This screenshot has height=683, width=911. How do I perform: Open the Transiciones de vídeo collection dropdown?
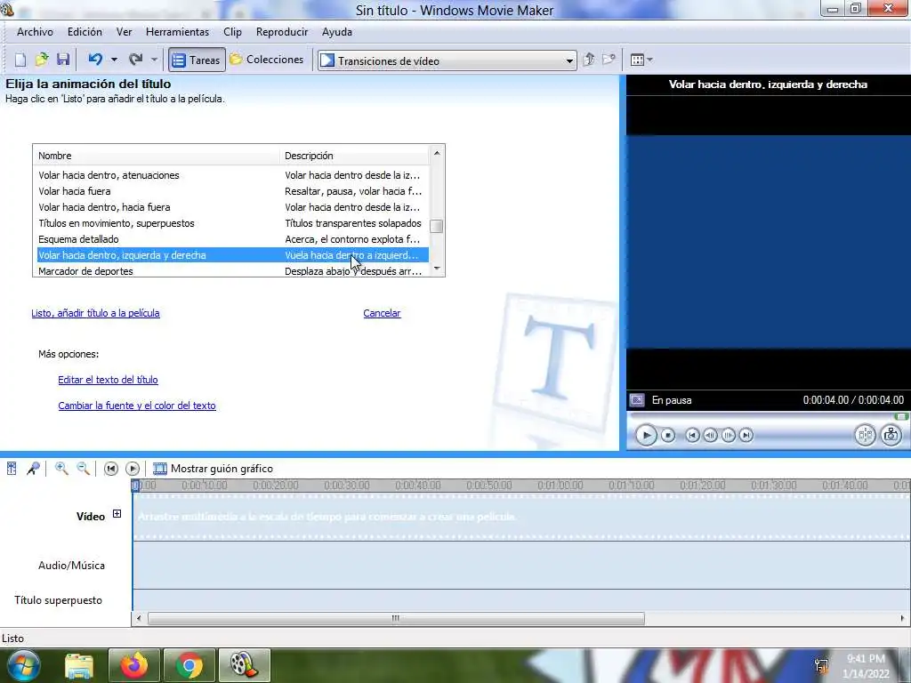pyautogui.click(x=447, y=60)
